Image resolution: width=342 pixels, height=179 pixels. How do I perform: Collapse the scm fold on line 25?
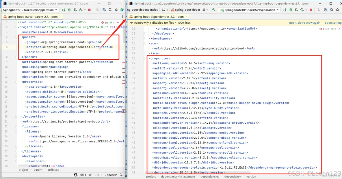144,44
